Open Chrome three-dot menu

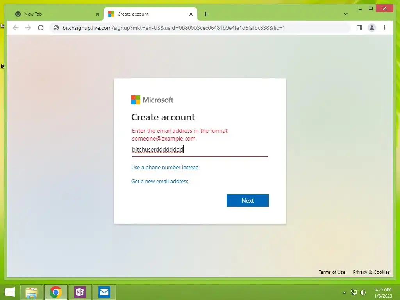[384, 28]
